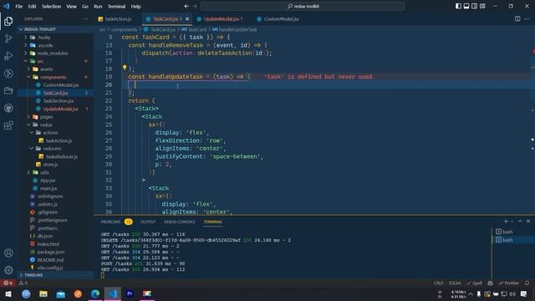Toggle the secondary side bar layout
535x301 pixels.
tap(474, 6)
